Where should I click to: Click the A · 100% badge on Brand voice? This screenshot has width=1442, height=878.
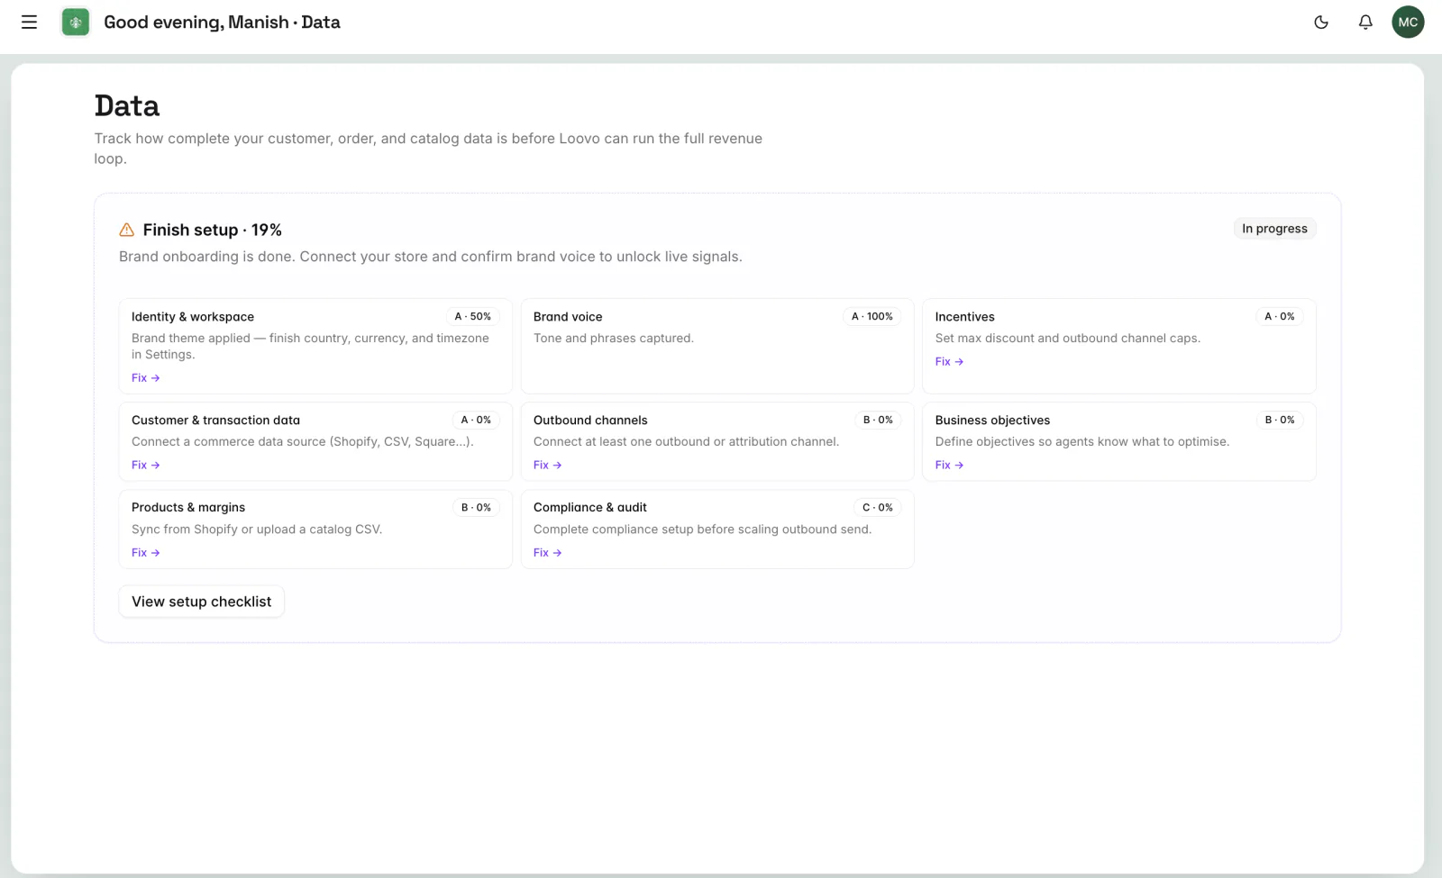click(872, 317)
